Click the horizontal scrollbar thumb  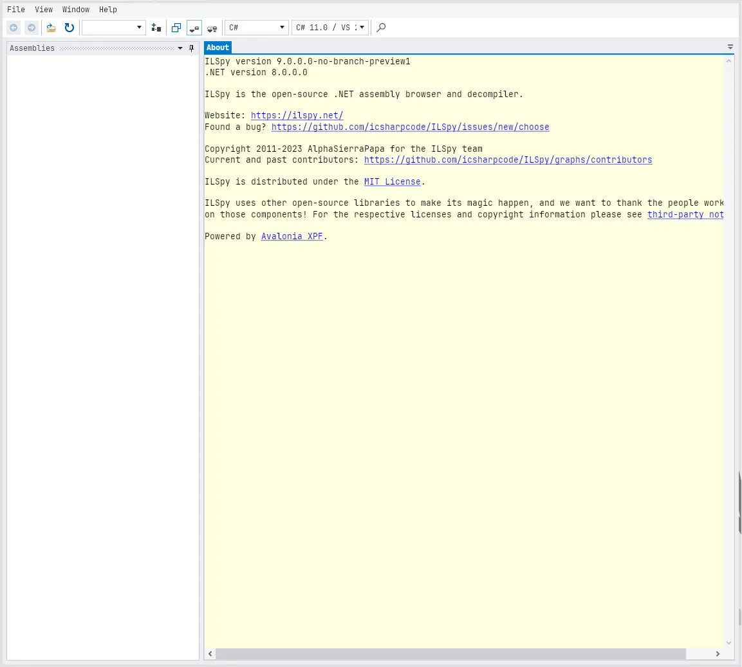click(x=450, y=653)
